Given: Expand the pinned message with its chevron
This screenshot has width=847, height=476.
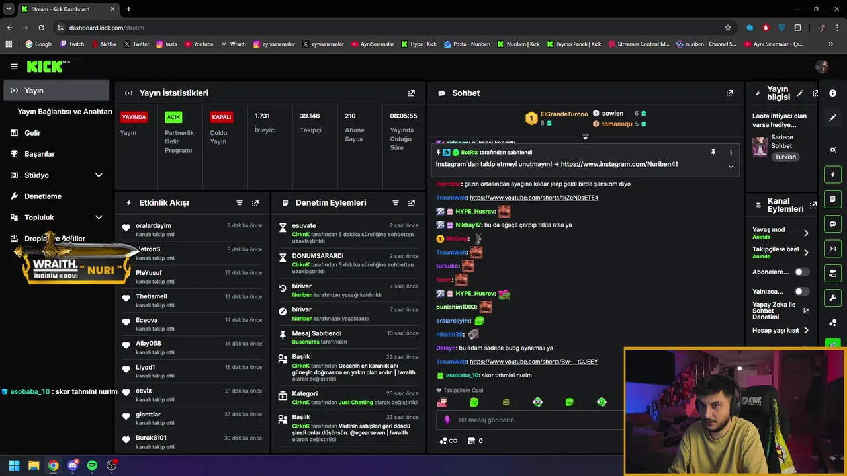Looking at the screenshot, I should (731, 167).
